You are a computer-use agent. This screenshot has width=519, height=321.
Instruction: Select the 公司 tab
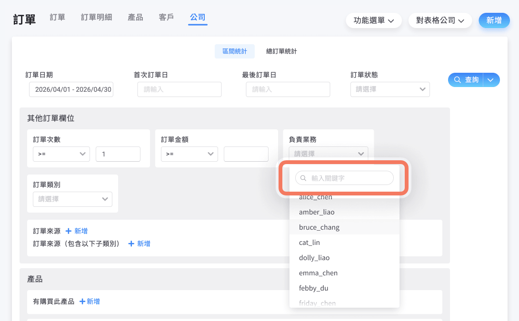point(198,18)
